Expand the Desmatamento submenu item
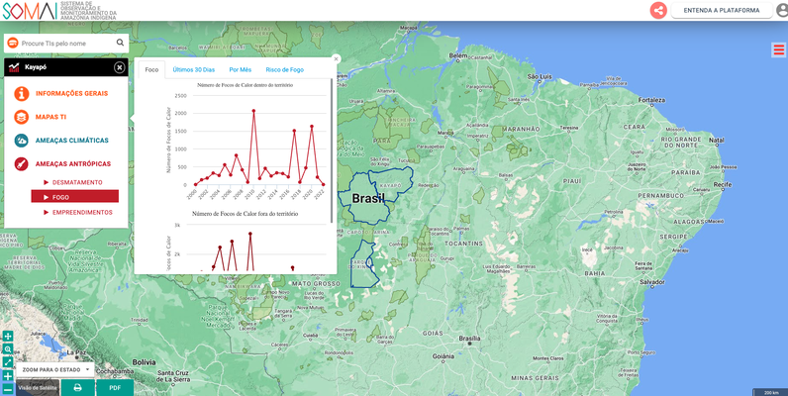Screen dimensions: 788x396 click(x=77, y=182)
